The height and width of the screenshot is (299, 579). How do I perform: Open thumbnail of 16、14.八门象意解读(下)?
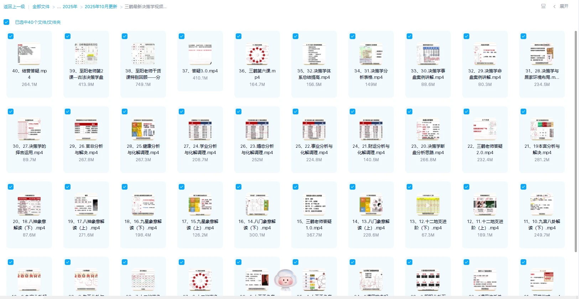click(x=257, y=205)
